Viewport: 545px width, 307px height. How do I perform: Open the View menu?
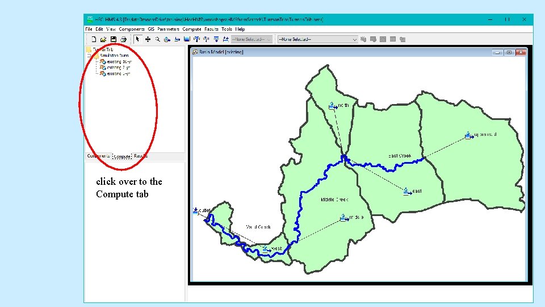click(111, 29)
